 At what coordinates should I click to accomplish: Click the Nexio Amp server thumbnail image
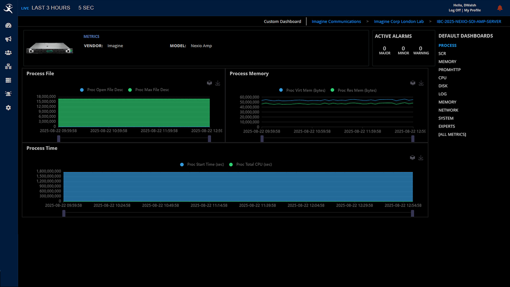(50, 48)
